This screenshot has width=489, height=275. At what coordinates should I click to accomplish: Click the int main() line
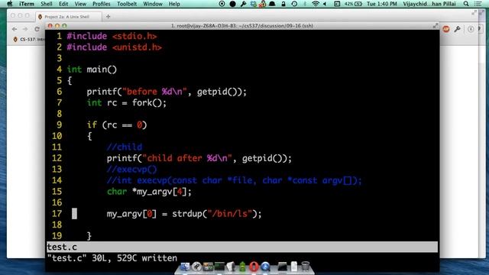(92, 70)
